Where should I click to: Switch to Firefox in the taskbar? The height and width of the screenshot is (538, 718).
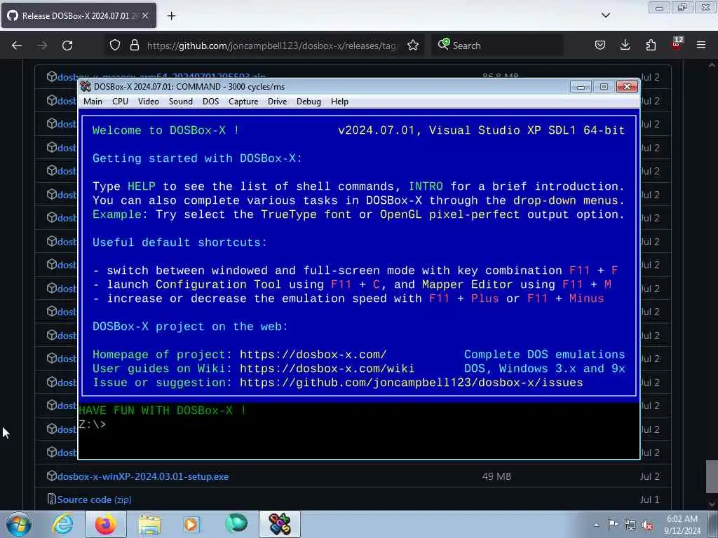pyautogui.click(x=106, y=524)
